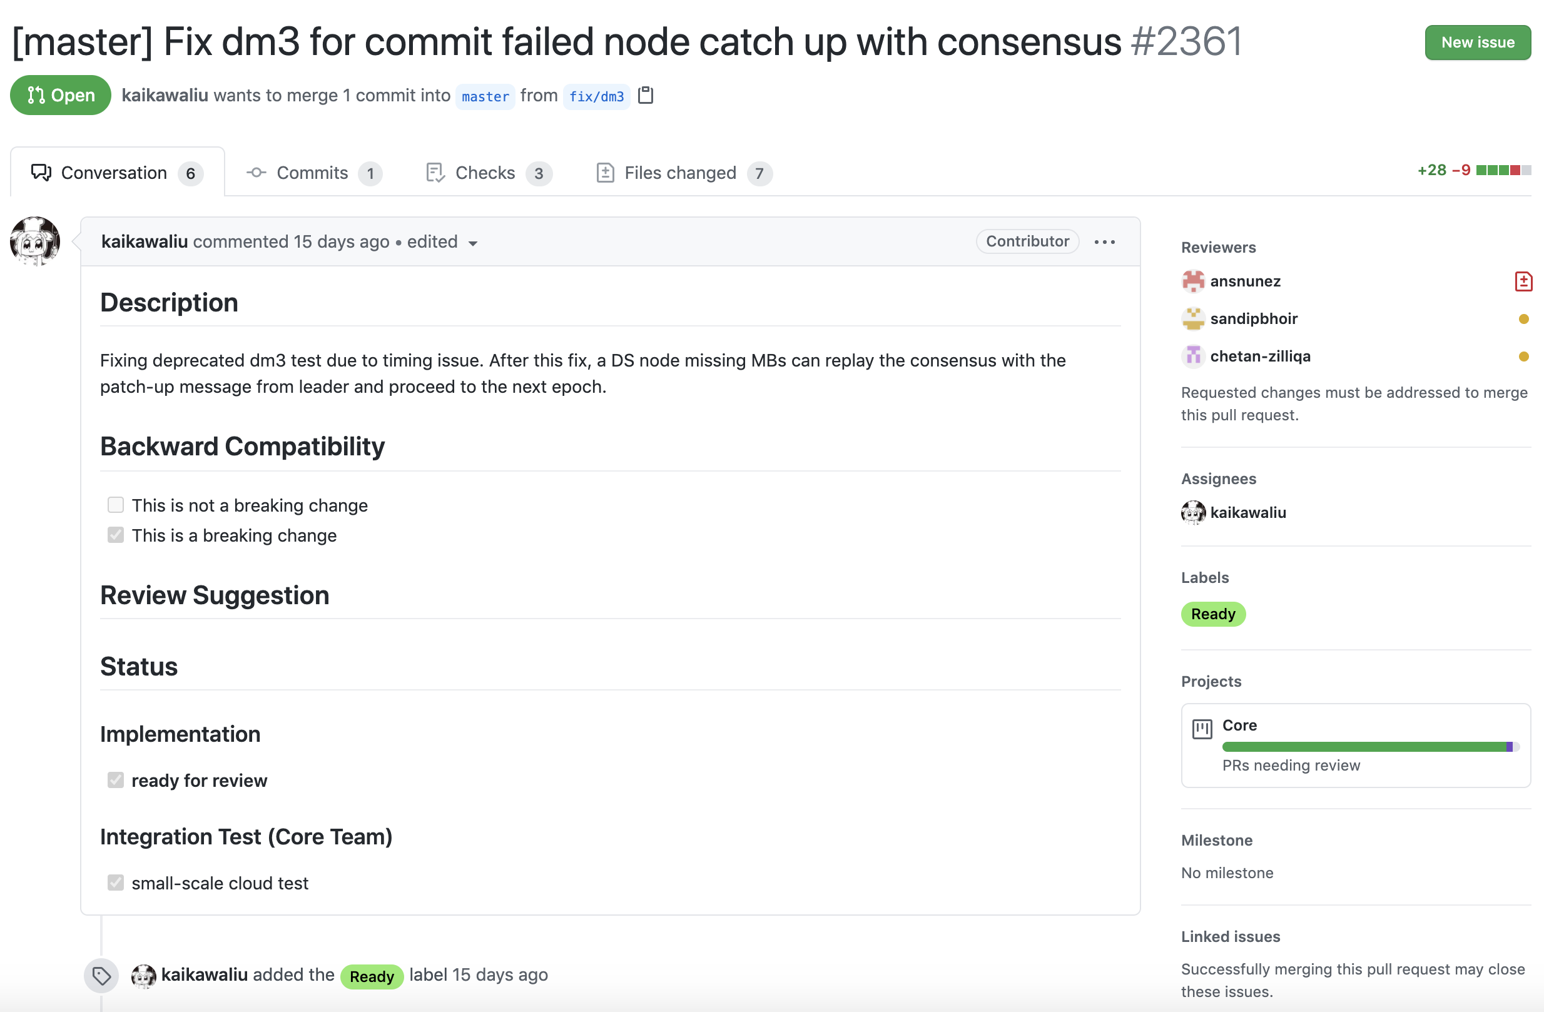This screenshot has height=1012, width=1544.
Task: Switch to the Commits tab
Action: 313,173
